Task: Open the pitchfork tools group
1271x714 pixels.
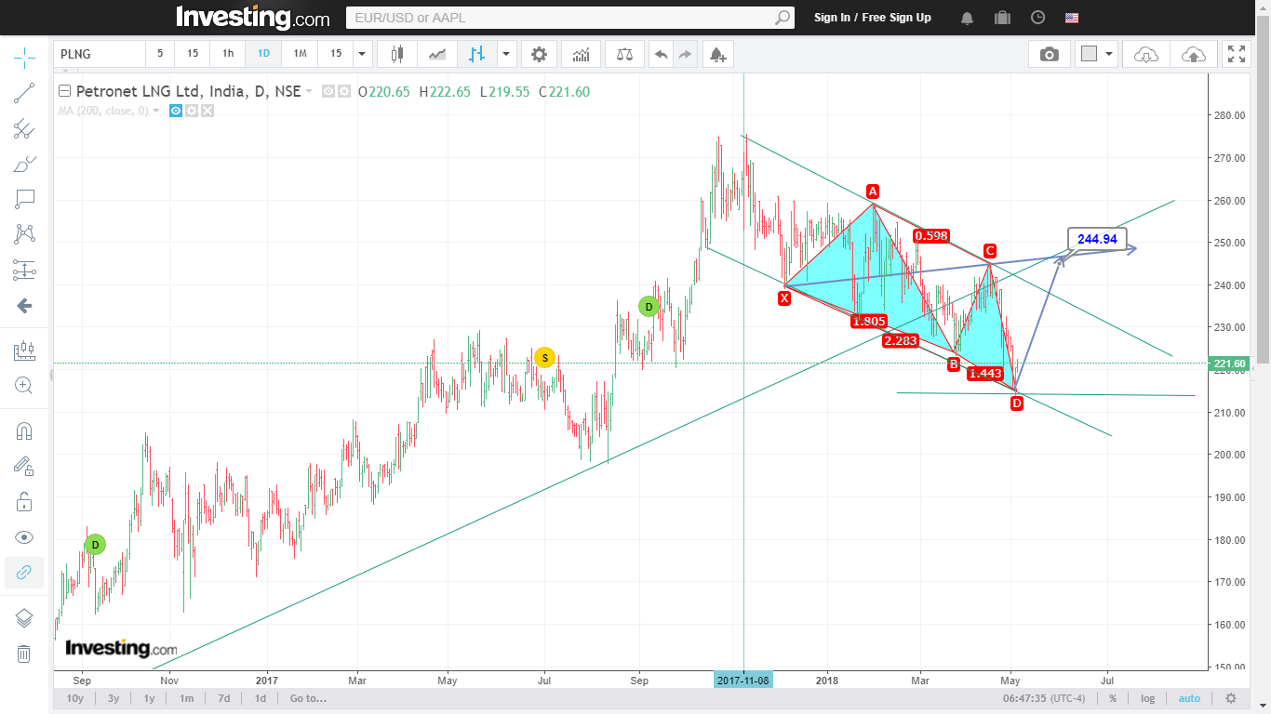Action: click(x=24, y=128)
